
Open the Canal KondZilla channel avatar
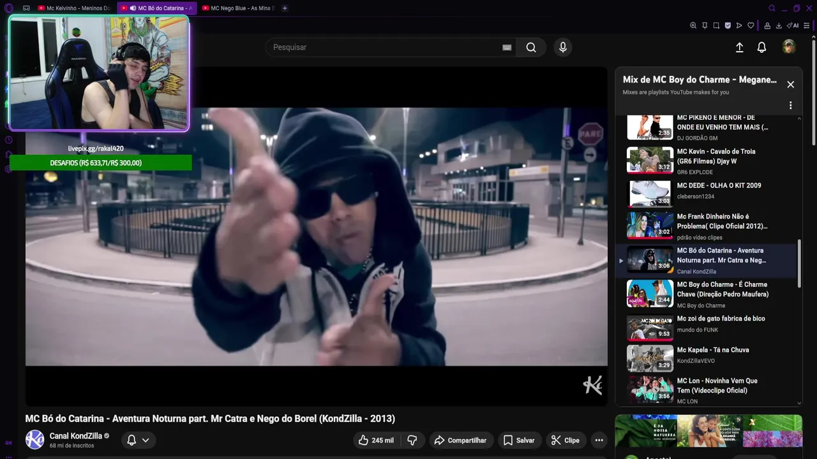tap(34, 439)
